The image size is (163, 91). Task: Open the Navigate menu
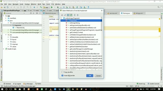(16, 4)
